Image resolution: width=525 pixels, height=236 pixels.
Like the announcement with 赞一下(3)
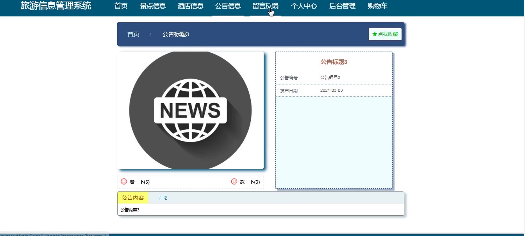139,182
